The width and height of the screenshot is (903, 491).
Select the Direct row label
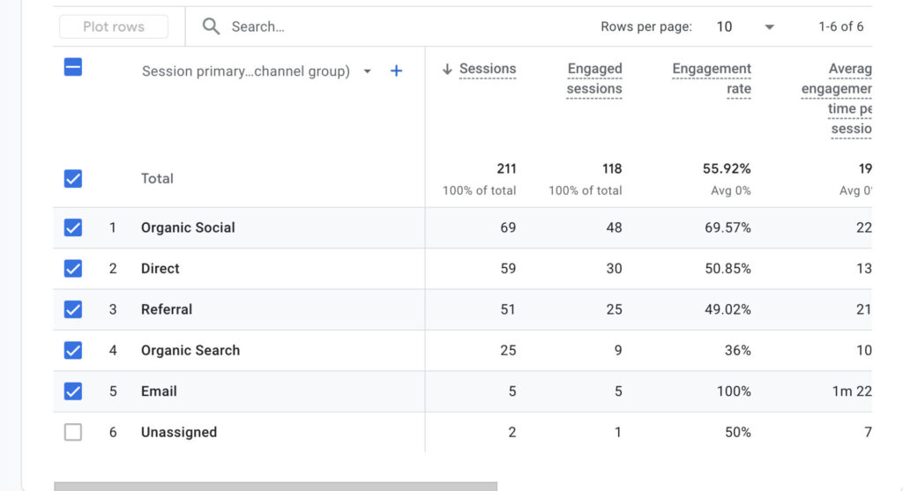point(160,268)
